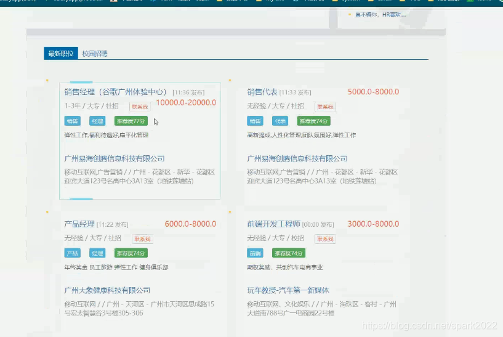Click 联系我 on the 销售经理 card
Screen dimensions: 503x337
click(x=140, y=107)
